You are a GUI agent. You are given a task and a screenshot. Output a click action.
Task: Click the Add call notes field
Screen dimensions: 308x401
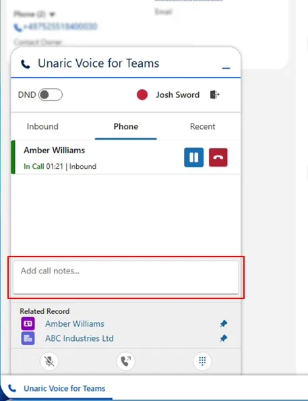125,277
